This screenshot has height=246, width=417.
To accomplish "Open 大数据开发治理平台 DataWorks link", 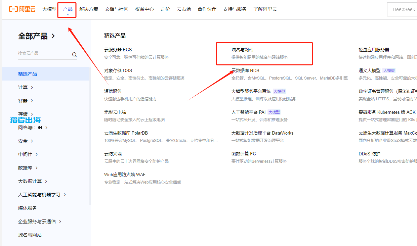I will (262, 133).
